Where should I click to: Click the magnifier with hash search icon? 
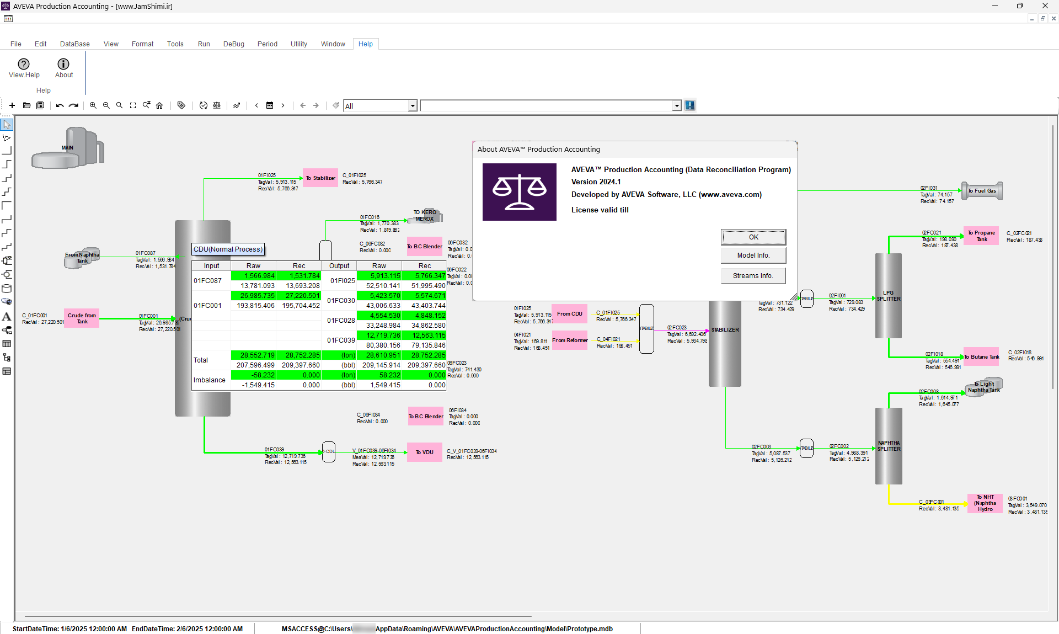[146, 105]
